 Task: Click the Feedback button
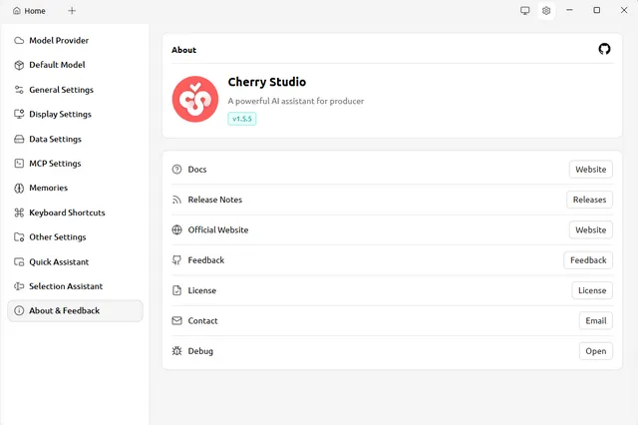587,260
